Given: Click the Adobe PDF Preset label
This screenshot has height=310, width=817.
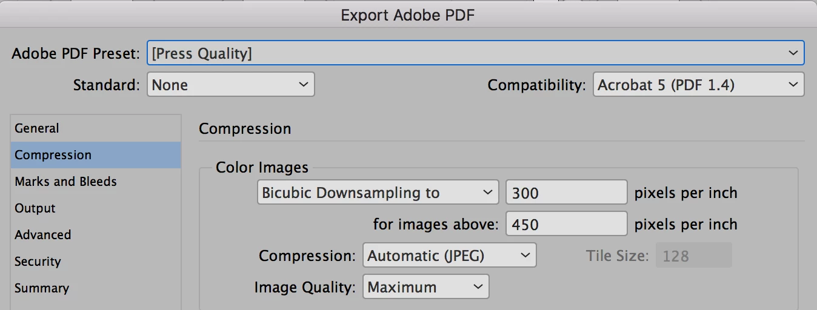Looking at the screenshot, I should (76, 53).
